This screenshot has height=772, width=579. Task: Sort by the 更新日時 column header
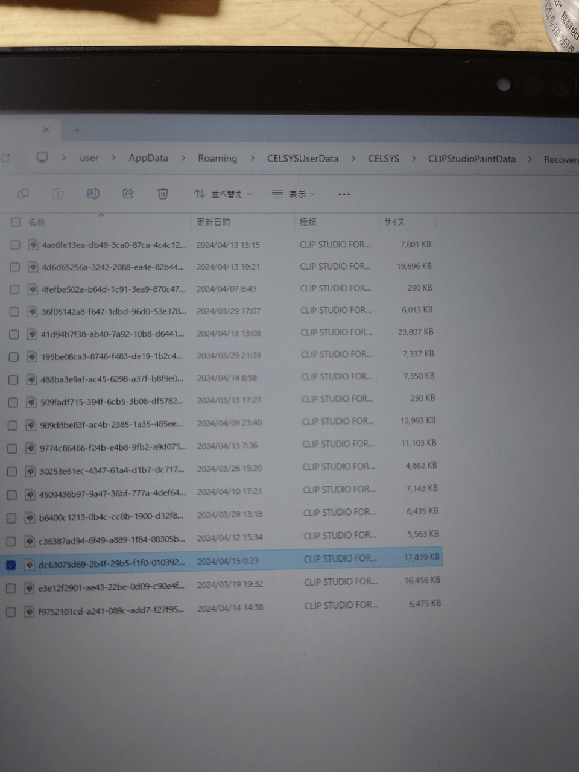point(214,222)
